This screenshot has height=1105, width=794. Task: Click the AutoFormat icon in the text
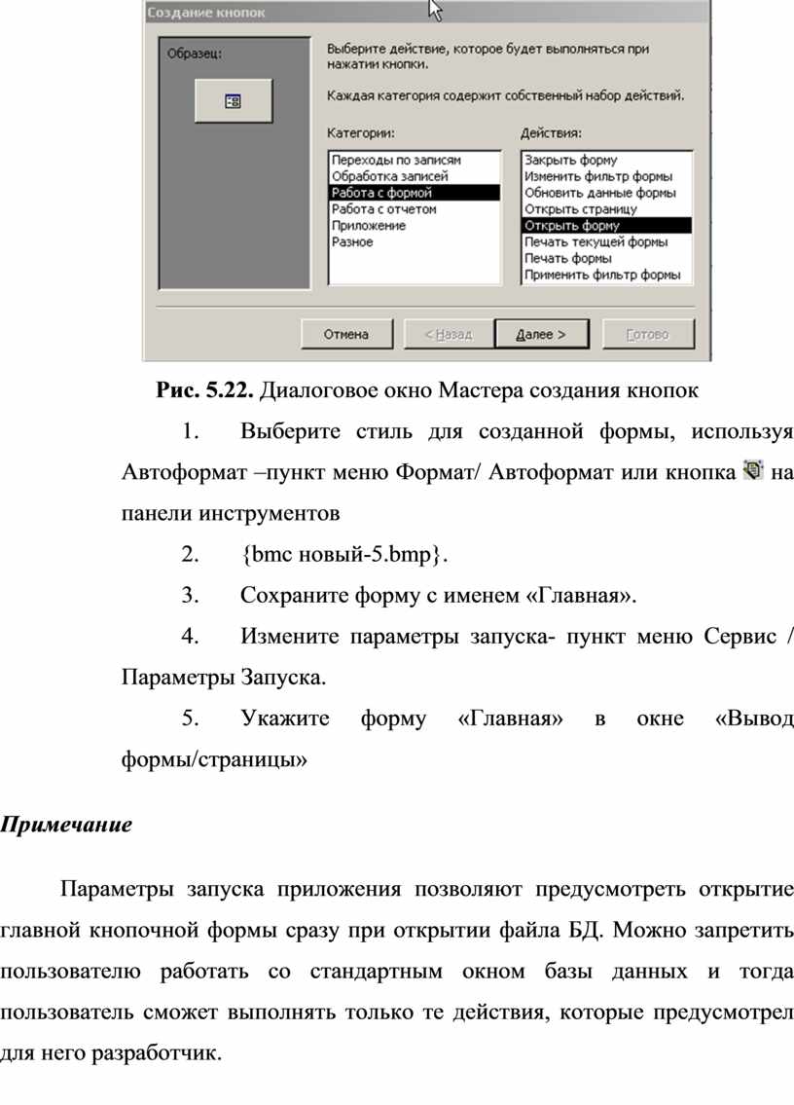point(752,470)
